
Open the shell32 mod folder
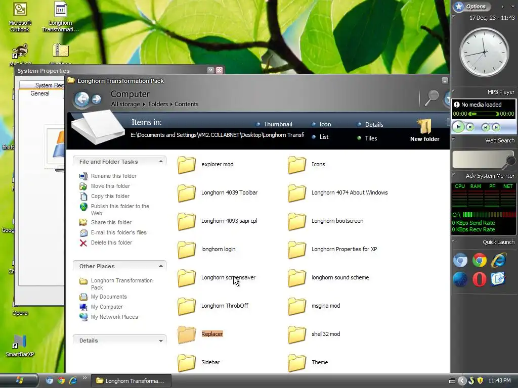[x=314, y=334]
